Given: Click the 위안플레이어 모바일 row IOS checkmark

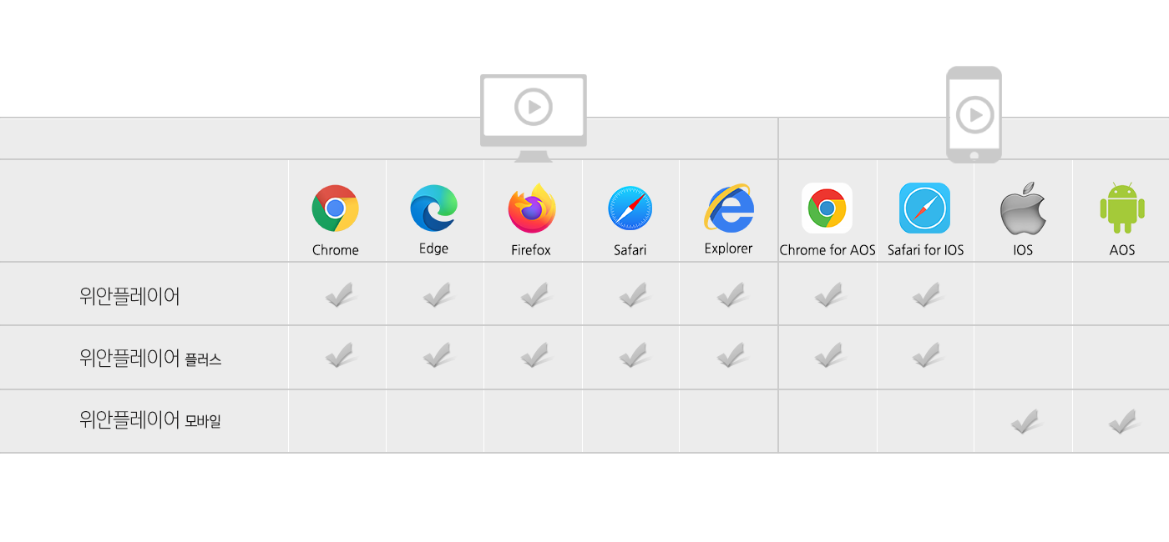Looking at the screenshot, I should [x=1025, y=421].
